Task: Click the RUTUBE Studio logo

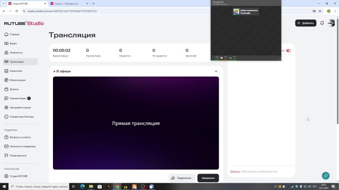Action: [x=24, y=23]
